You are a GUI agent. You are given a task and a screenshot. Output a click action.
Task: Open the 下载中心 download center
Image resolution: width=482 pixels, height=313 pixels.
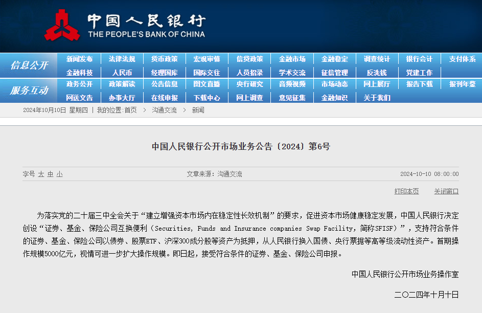pyautogui.click(x=207, y=97)
